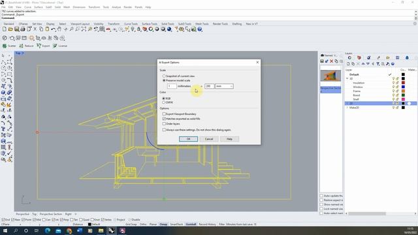
Task: Click the Scatter plugin button
Action: [x=9, y=46]
